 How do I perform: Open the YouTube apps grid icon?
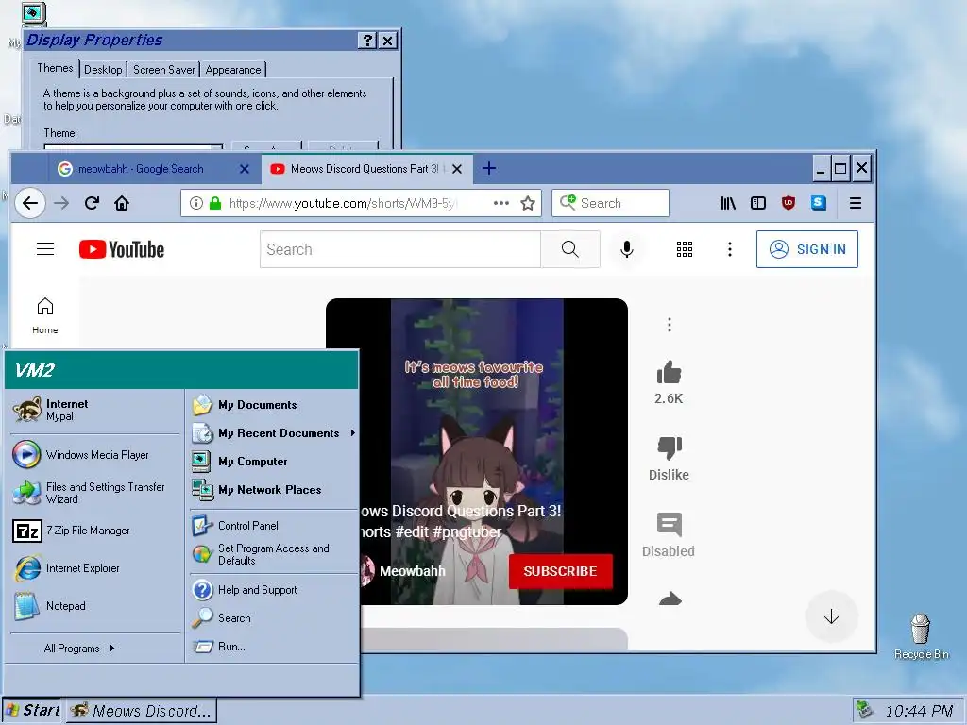(x=685, y=249)
